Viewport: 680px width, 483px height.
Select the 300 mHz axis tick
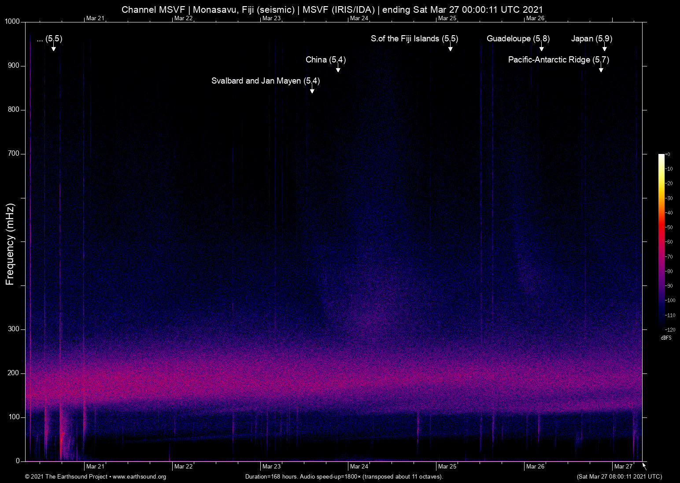click(x=14, y=329)
